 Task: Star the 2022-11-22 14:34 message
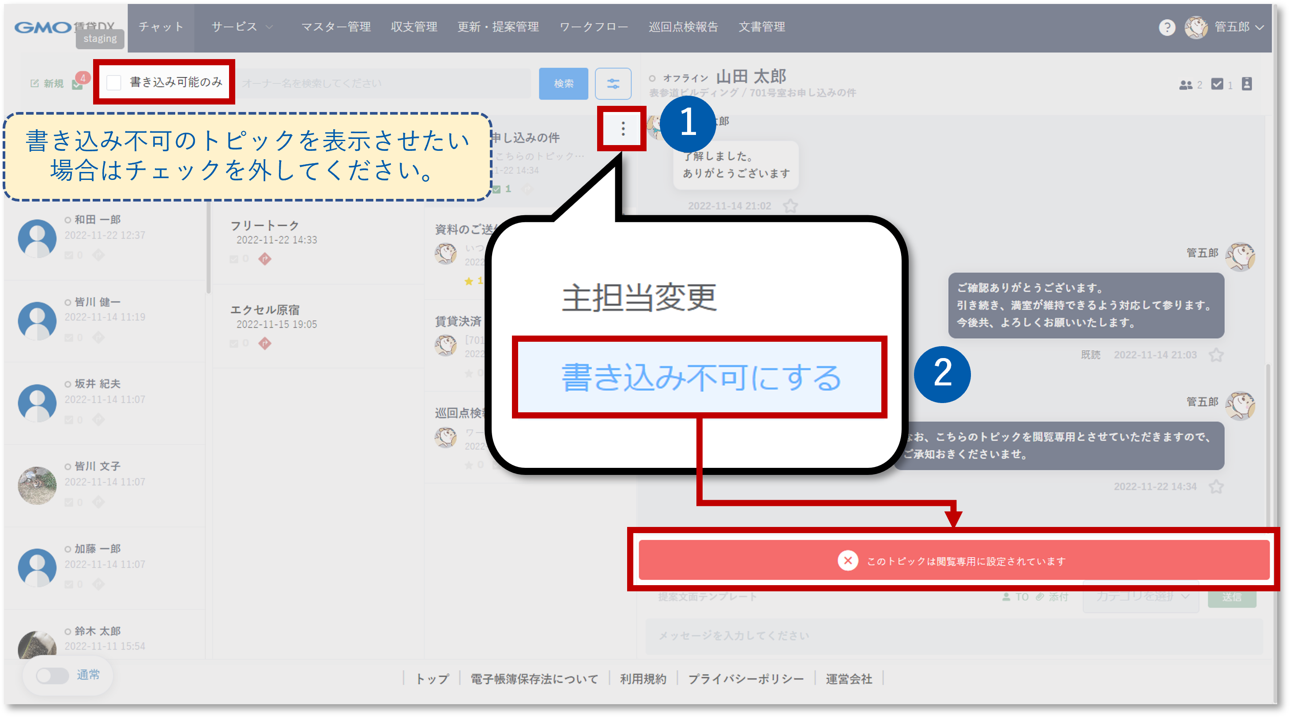[1216, 486]
